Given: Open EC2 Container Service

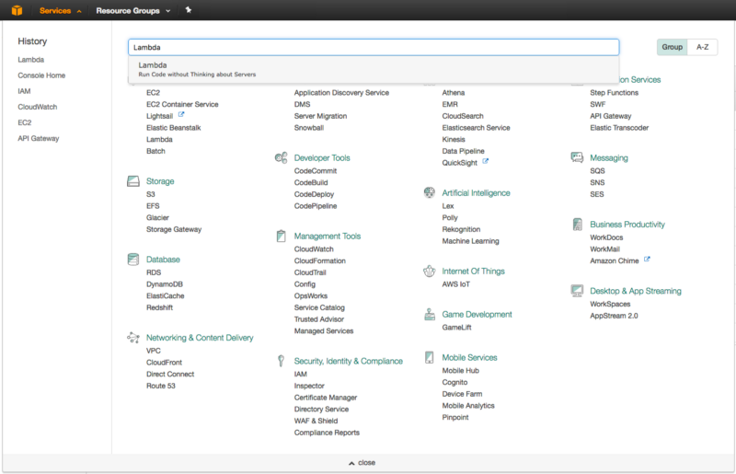Looking at the screenshot, I should click(x=182, y=104).
